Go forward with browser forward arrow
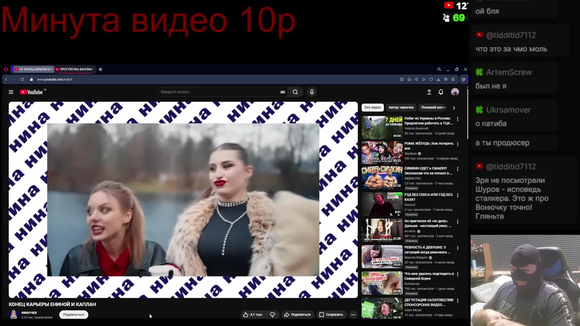580x326 pixels. [x=14, y=79]
